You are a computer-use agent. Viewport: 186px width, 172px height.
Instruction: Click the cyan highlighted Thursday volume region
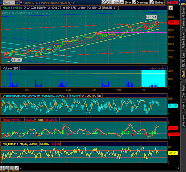(153, 79)
